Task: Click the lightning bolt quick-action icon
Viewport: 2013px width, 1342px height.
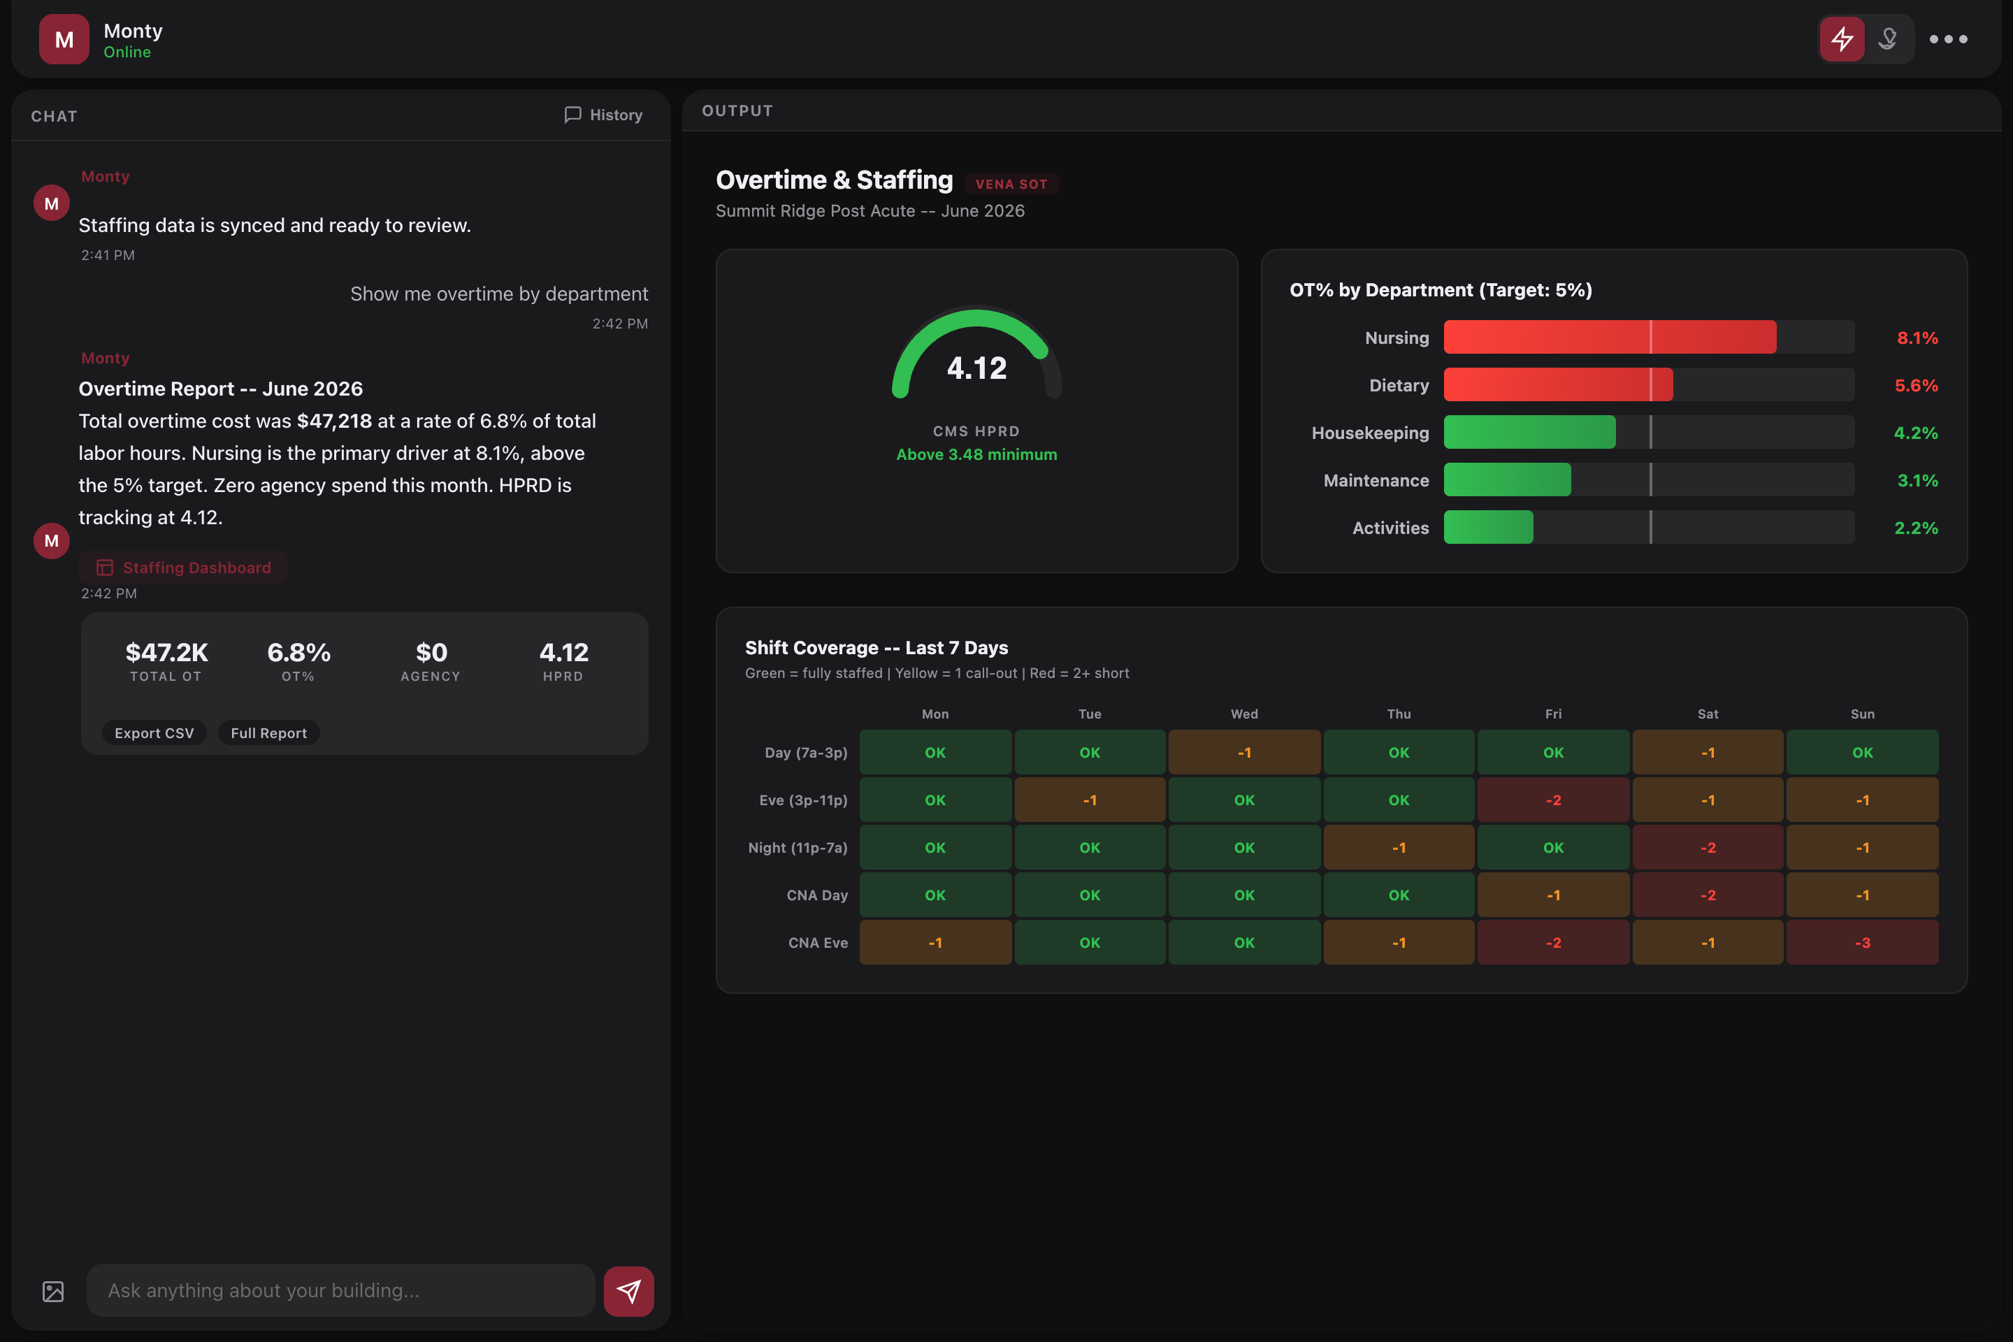Action: coord(1842,38)
